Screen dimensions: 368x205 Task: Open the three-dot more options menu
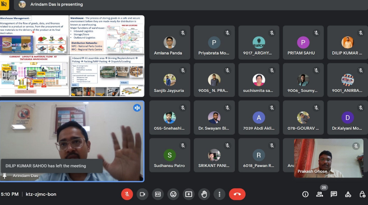click(219, 194)
